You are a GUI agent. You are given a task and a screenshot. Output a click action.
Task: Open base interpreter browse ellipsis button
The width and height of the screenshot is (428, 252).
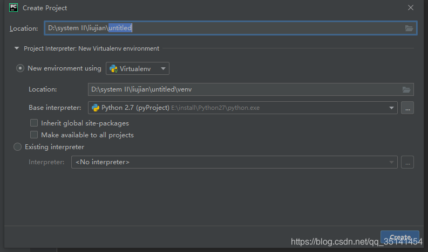[407, 108]
